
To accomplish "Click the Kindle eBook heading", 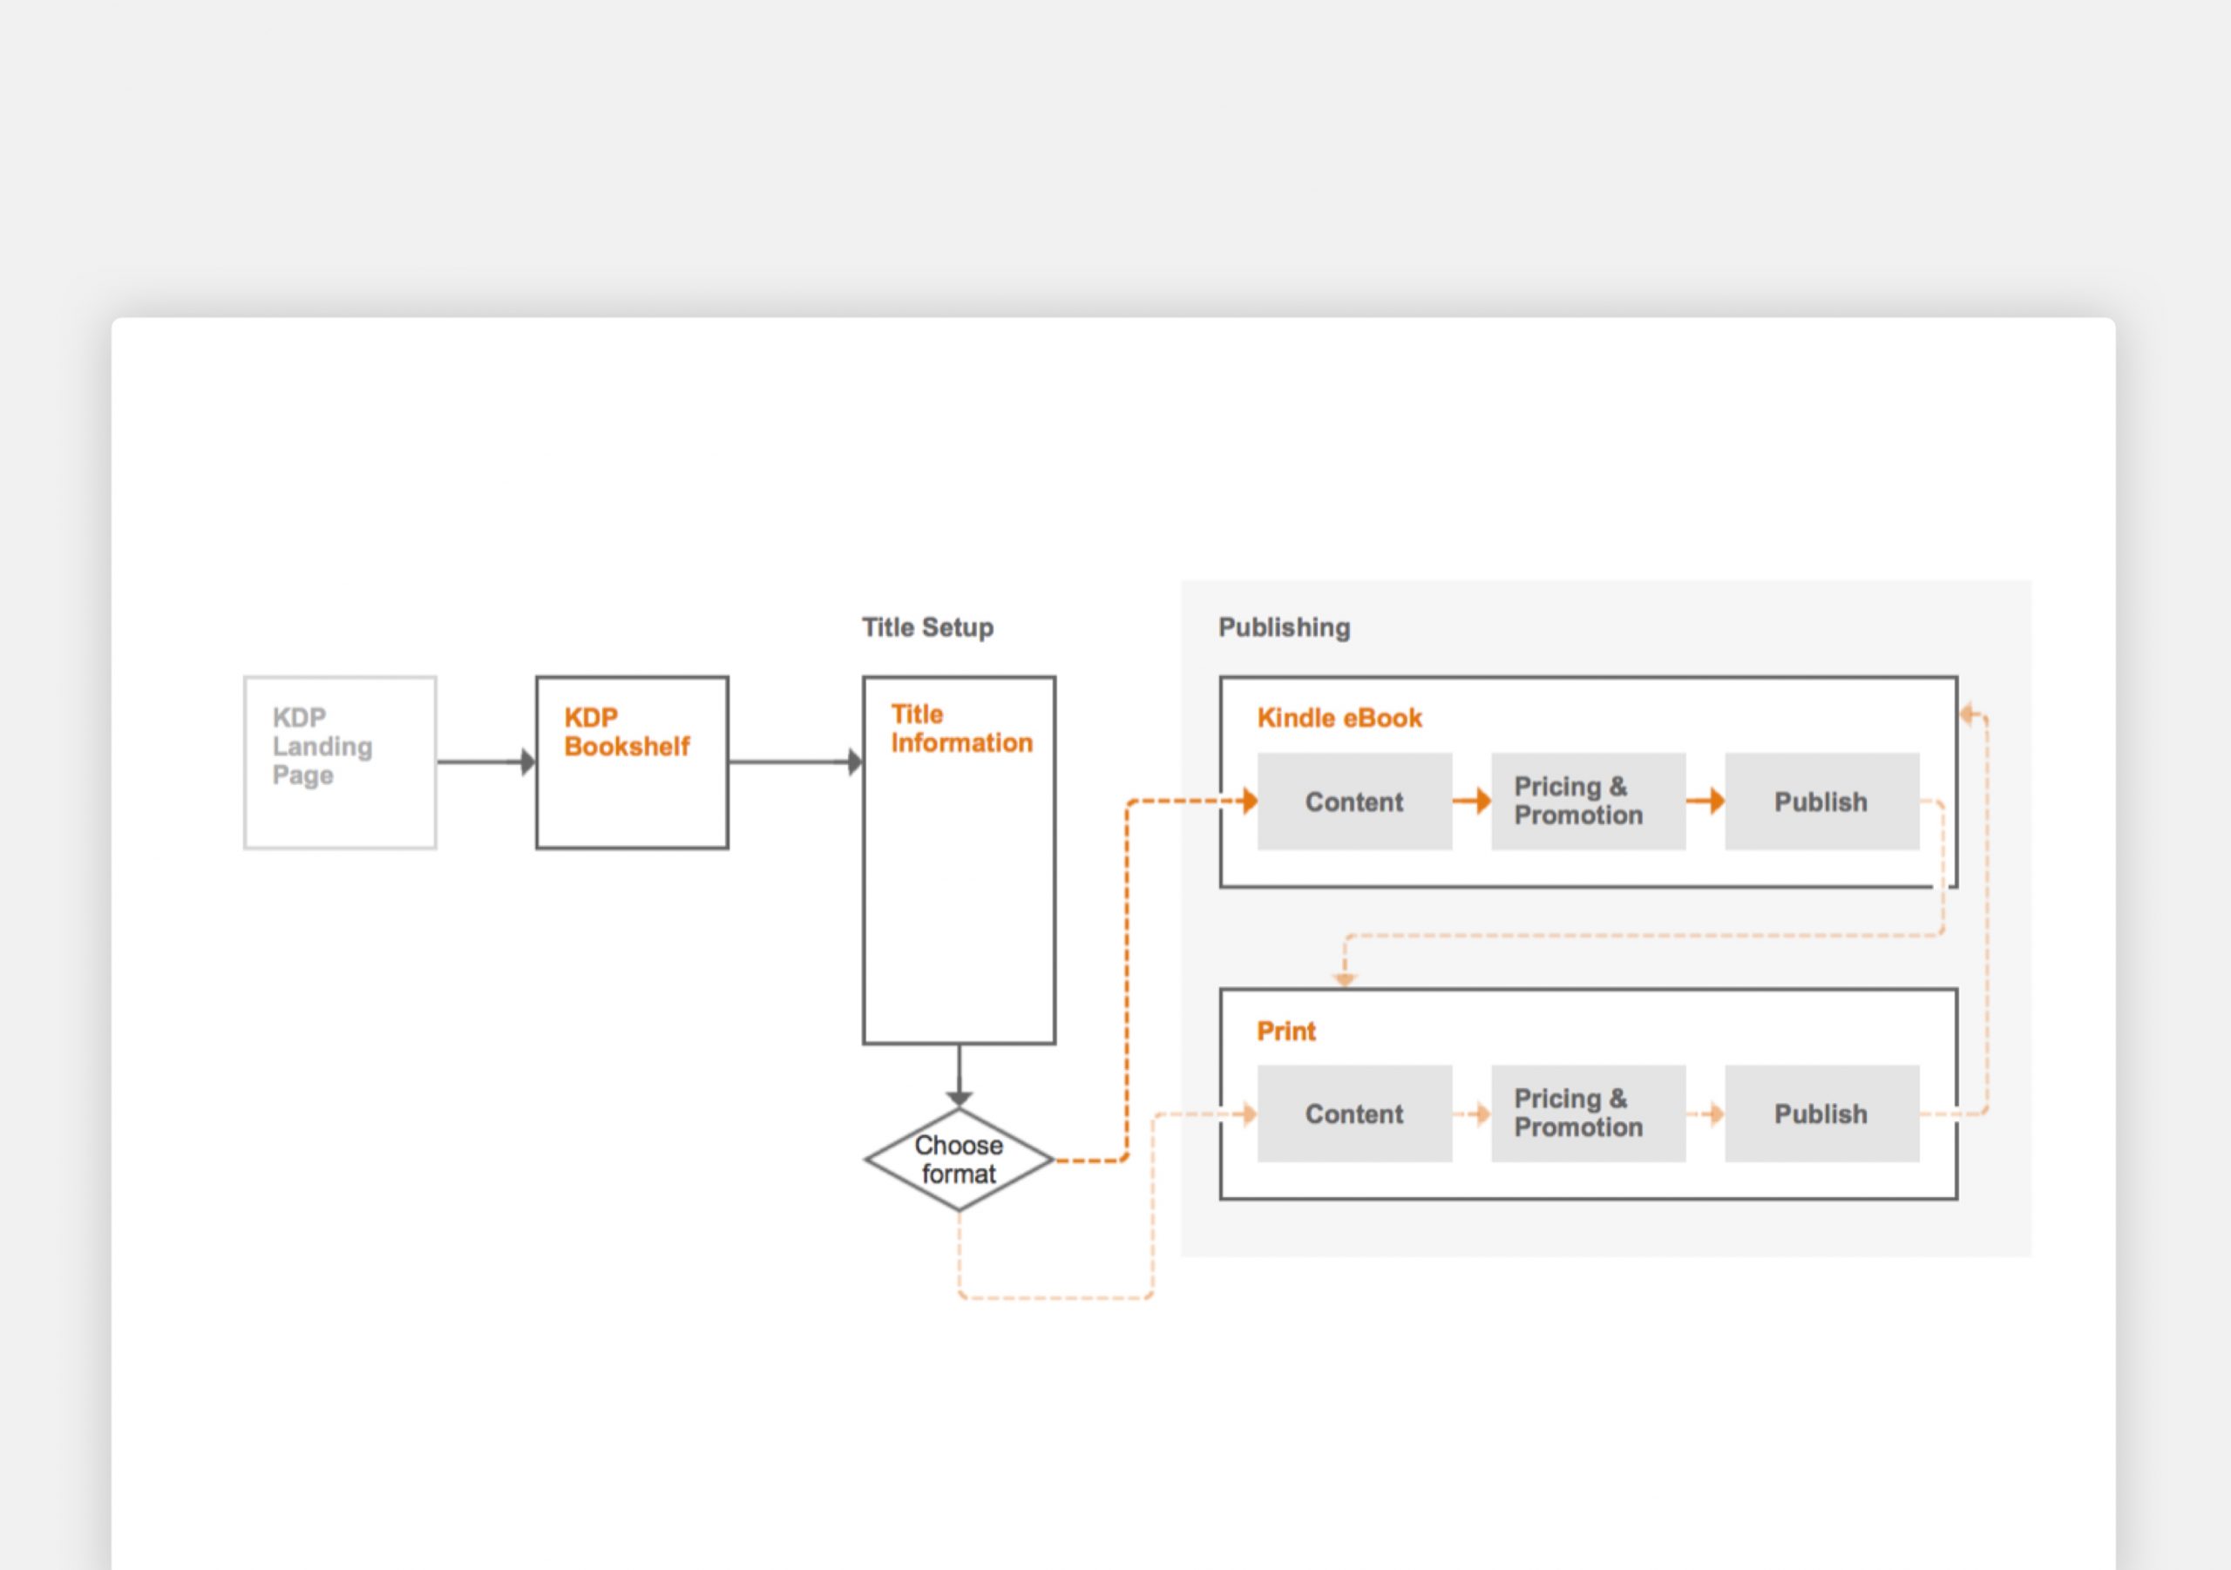I will [1339, 718].
